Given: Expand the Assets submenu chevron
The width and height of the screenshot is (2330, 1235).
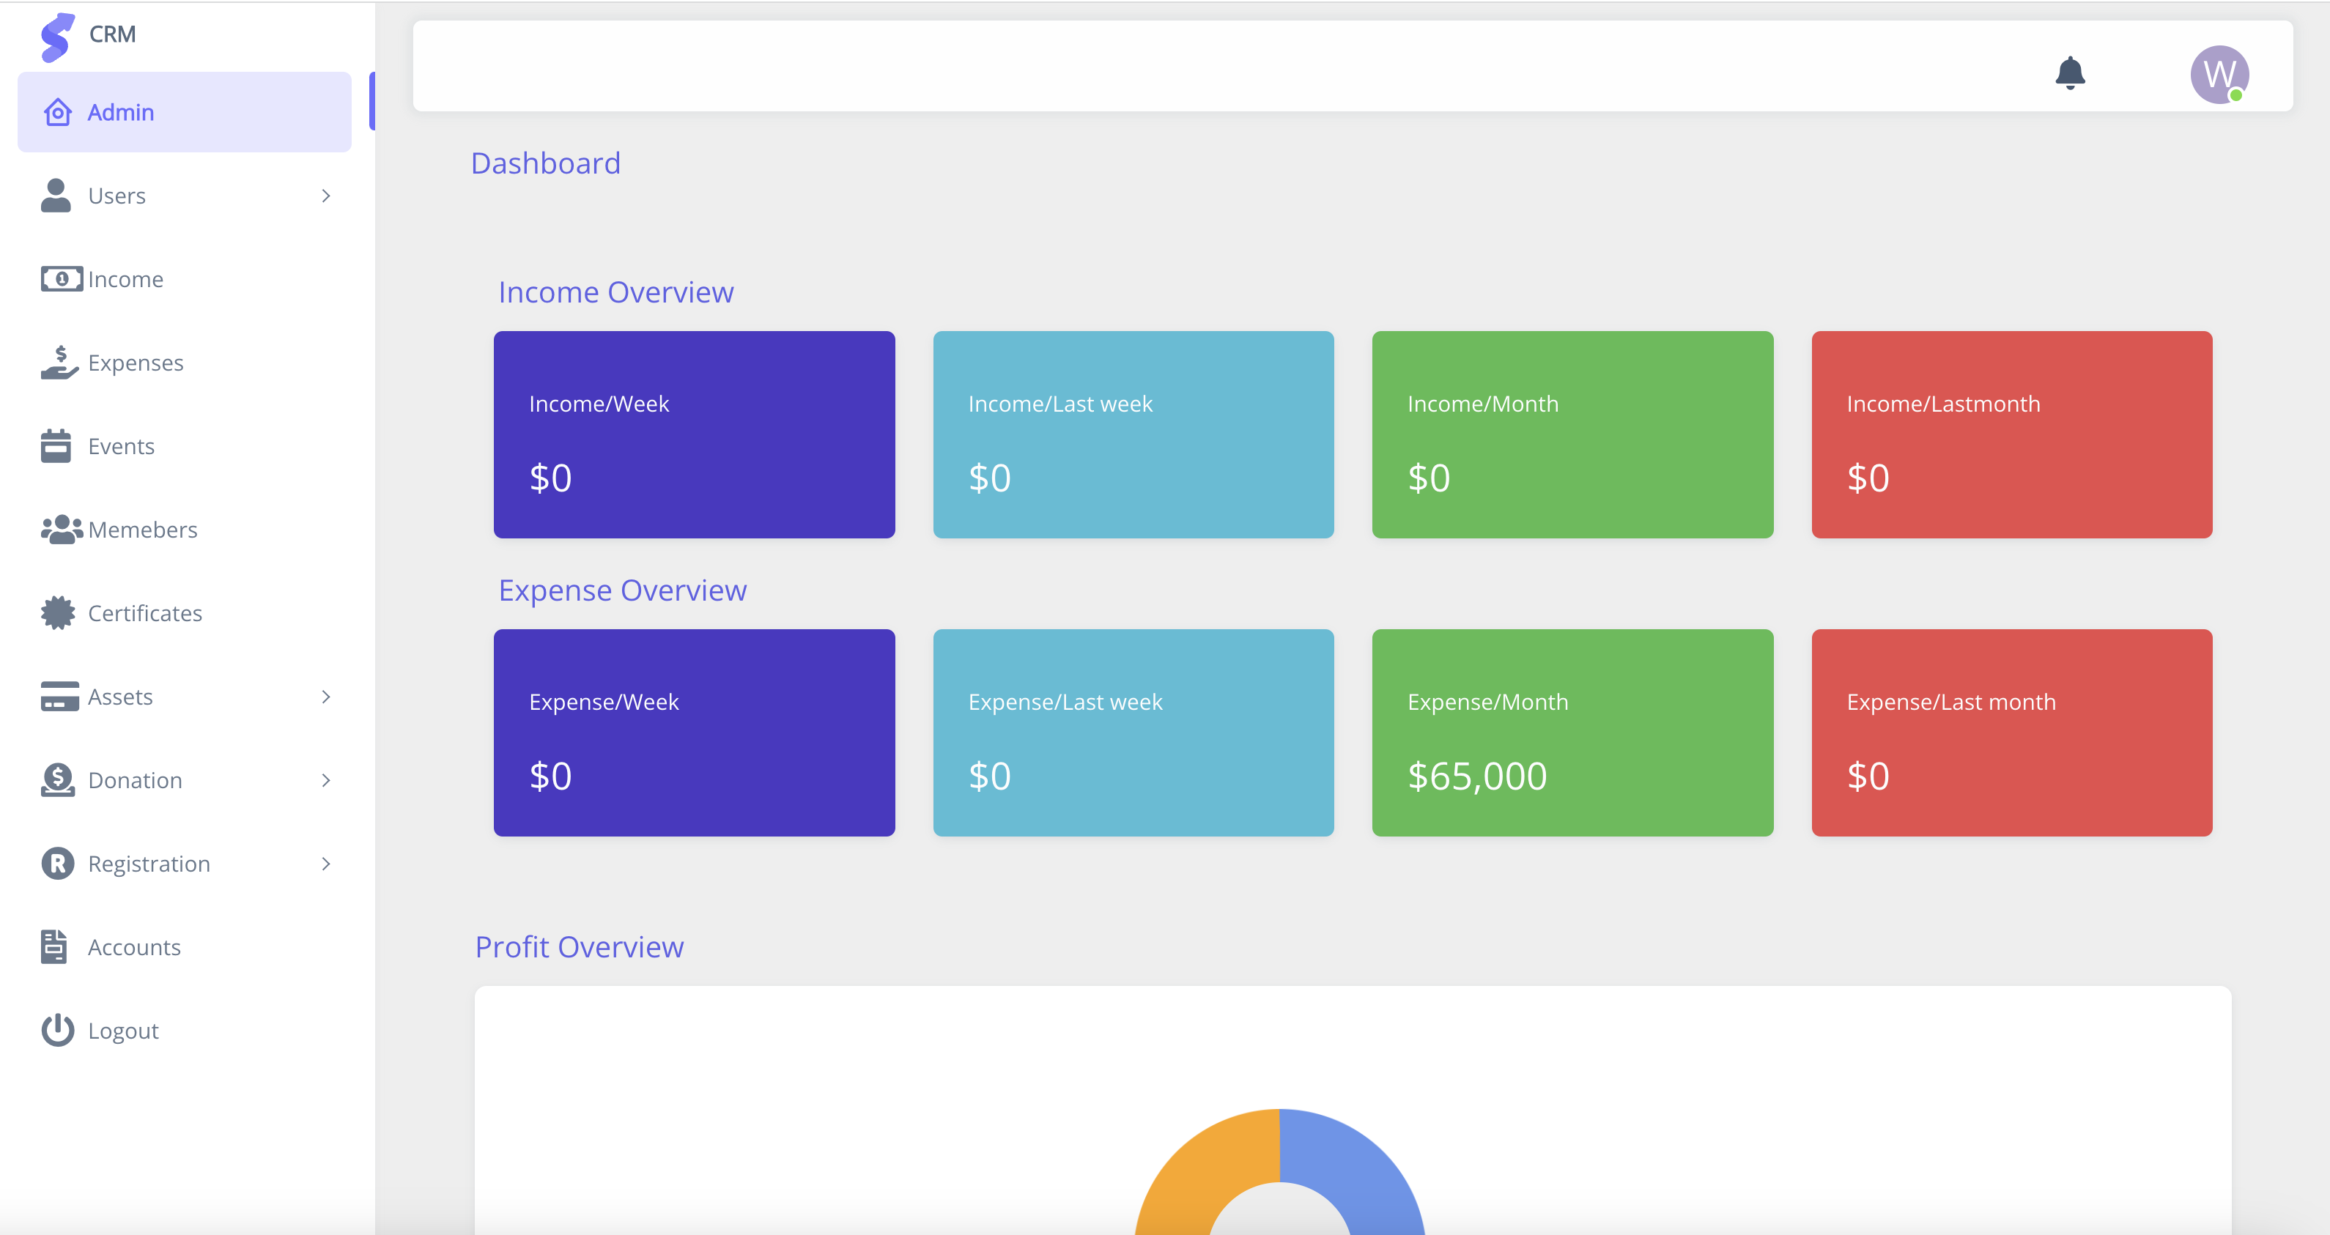Looking at the screenshot, I should coord(325,697).
